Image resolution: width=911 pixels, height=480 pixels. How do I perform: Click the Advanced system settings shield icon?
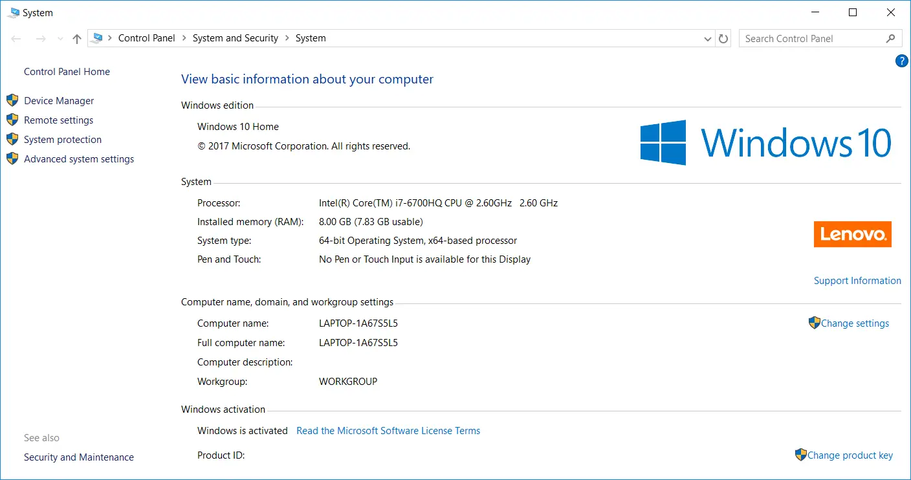coord(12,158)
